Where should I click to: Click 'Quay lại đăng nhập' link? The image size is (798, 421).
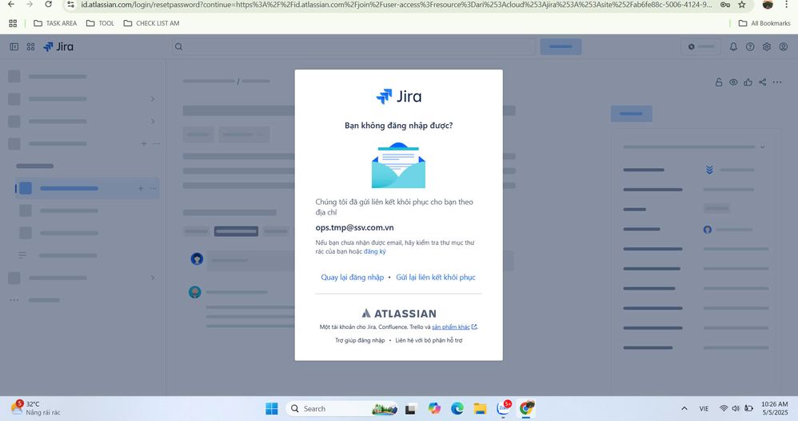[352, 277]
